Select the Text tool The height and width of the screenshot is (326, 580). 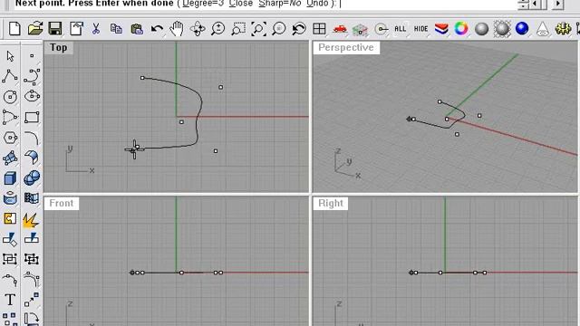(x=10, y=300)
